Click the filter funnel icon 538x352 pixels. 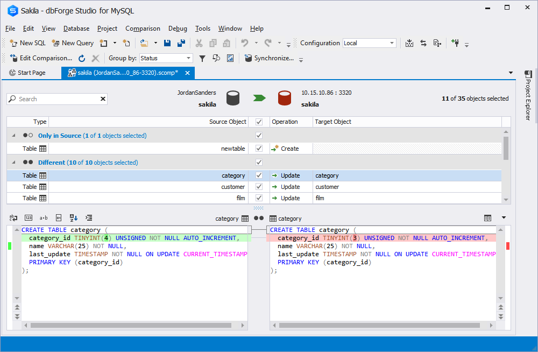202,58
